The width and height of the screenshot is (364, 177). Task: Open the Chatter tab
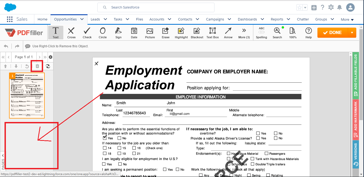pos(303,19)
